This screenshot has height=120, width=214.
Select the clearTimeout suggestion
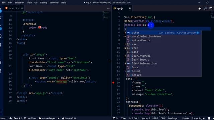tap(164, 60)
